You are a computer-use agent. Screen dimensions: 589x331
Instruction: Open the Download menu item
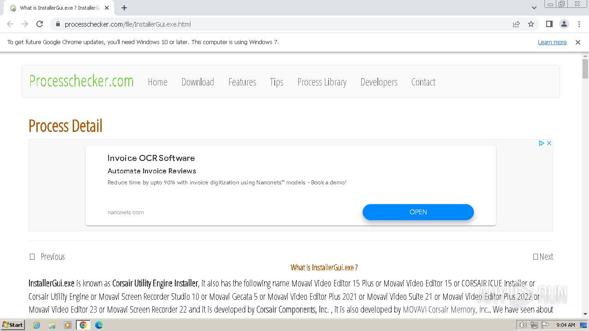tap(198, 82)
